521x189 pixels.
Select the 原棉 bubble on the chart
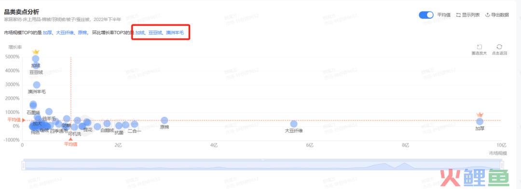pos(164,121)
